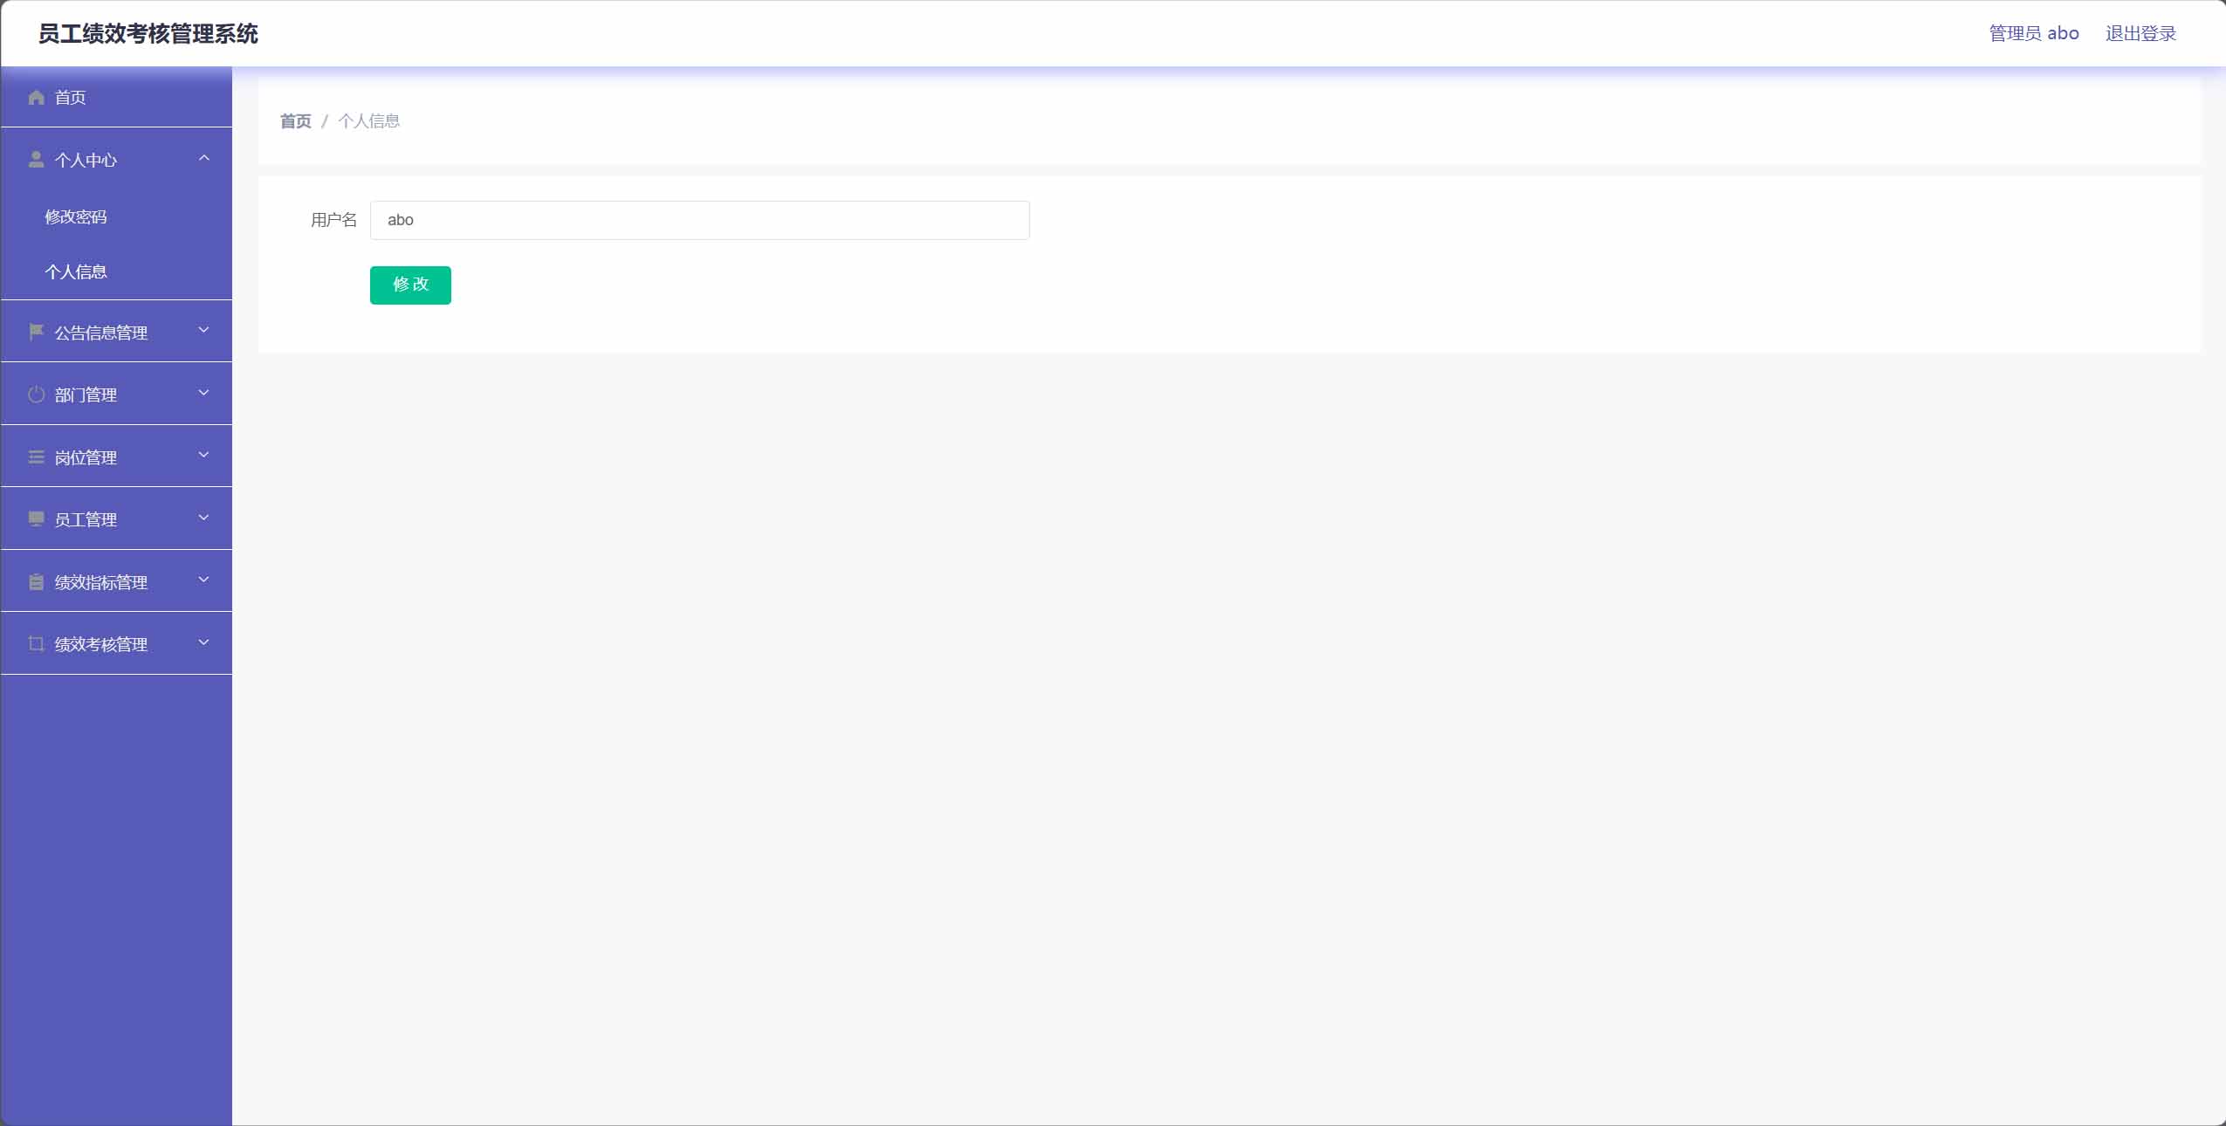Click the monitor icon for 员工管理
The image size is (2226, 1126).
[36, 519]
